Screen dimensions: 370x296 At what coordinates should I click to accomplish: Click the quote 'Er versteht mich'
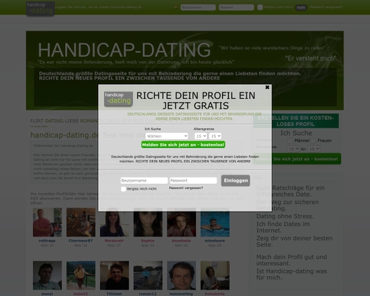point(310,58)
